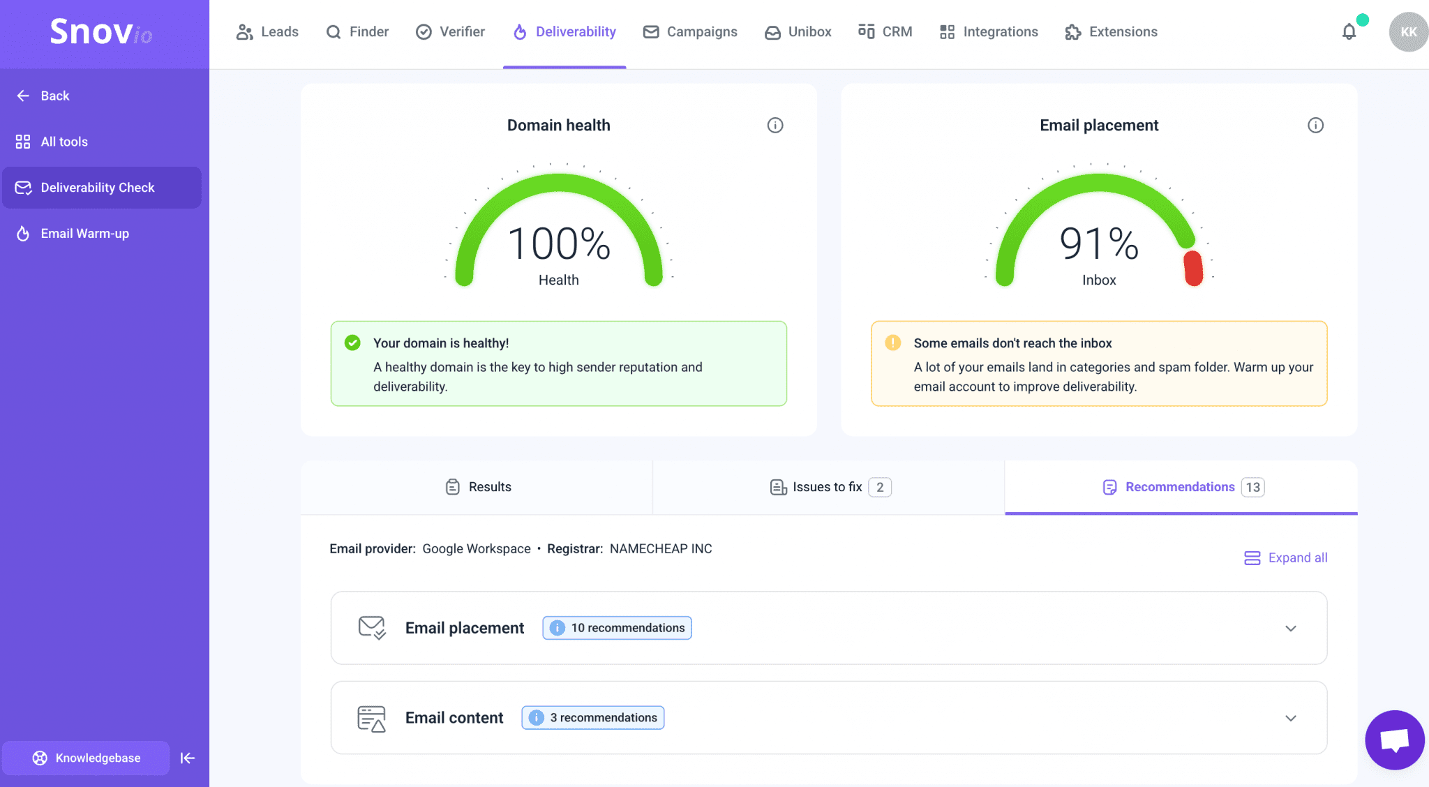Image resolution: width=1429 pixels, height=787 pixels.
Task: Expand the Email content recommendations section
Action: click(1289, 717)
